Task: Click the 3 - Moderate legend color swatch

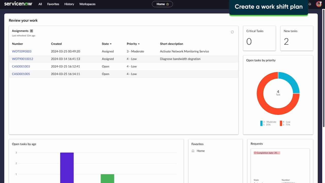Action: pyautogui.click(x=261, y=123)
